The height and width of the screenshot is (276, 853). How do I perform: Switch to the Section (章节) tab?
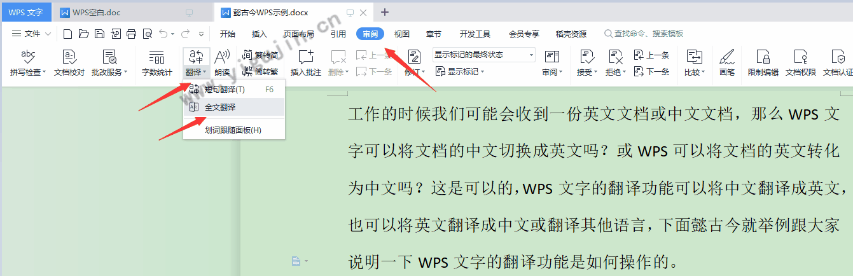[x=434, y=34]
